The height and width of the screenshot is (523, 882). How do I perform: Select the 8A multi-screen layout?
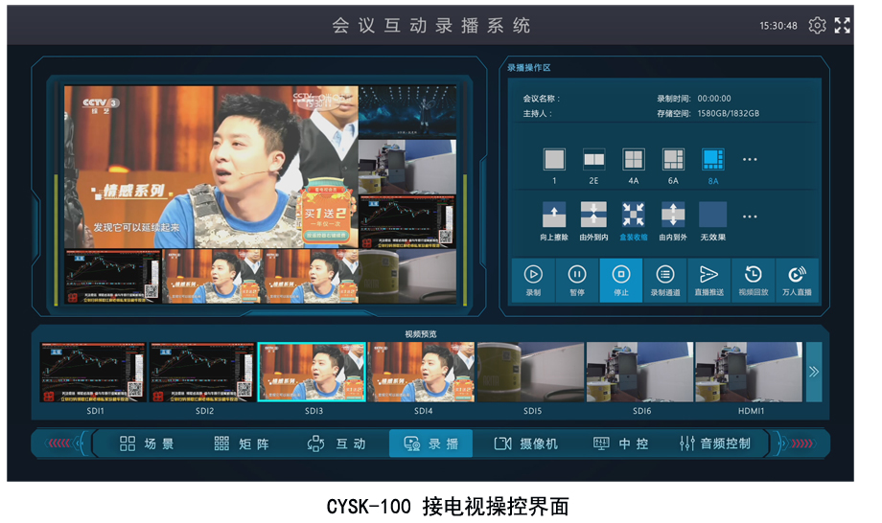click(x=712, y=160)
